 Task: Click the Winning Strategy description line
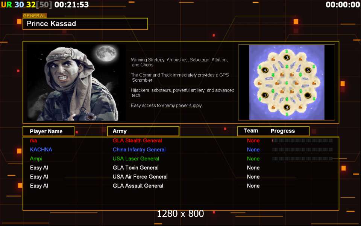[x=179, y=62]
